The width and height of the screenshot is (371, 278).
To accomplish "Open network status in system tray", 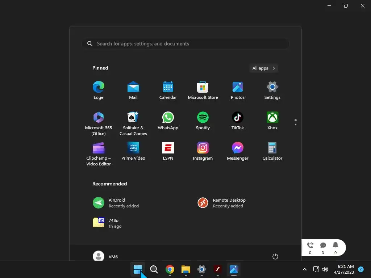I will tap(316, 269).
